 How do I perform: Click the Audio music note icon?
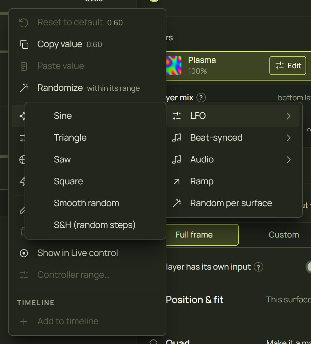tap(176, 159)
